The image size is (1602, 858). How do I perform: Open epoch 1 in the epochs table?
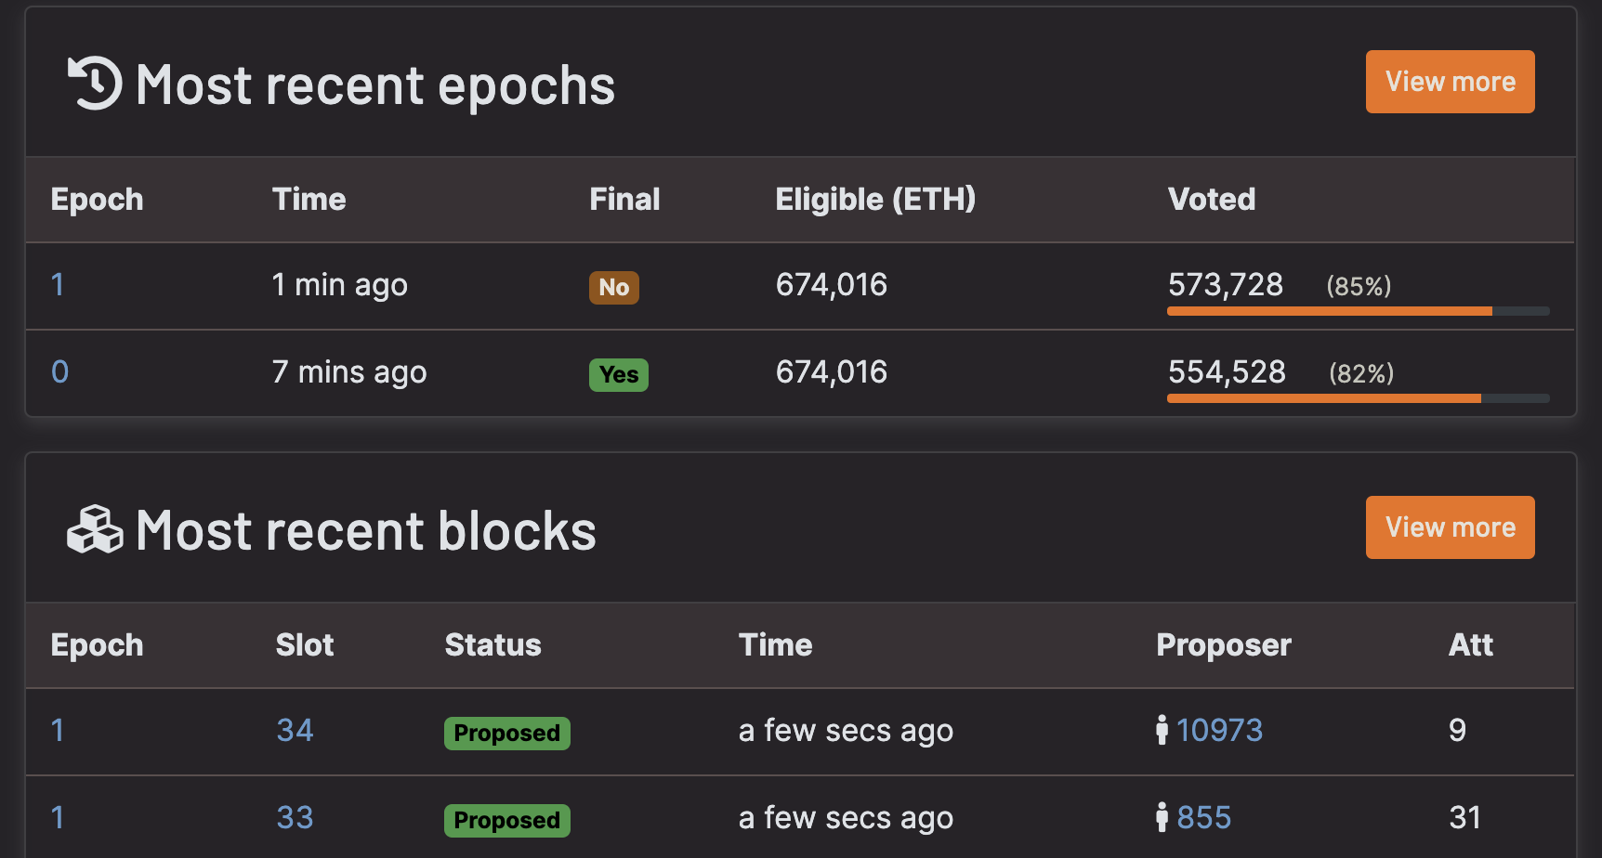(x=58, y=285)
